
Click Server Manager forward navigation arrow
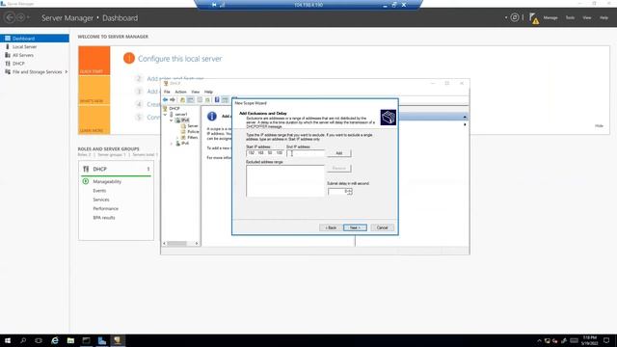pyautogui.click(x=20, y=17)
